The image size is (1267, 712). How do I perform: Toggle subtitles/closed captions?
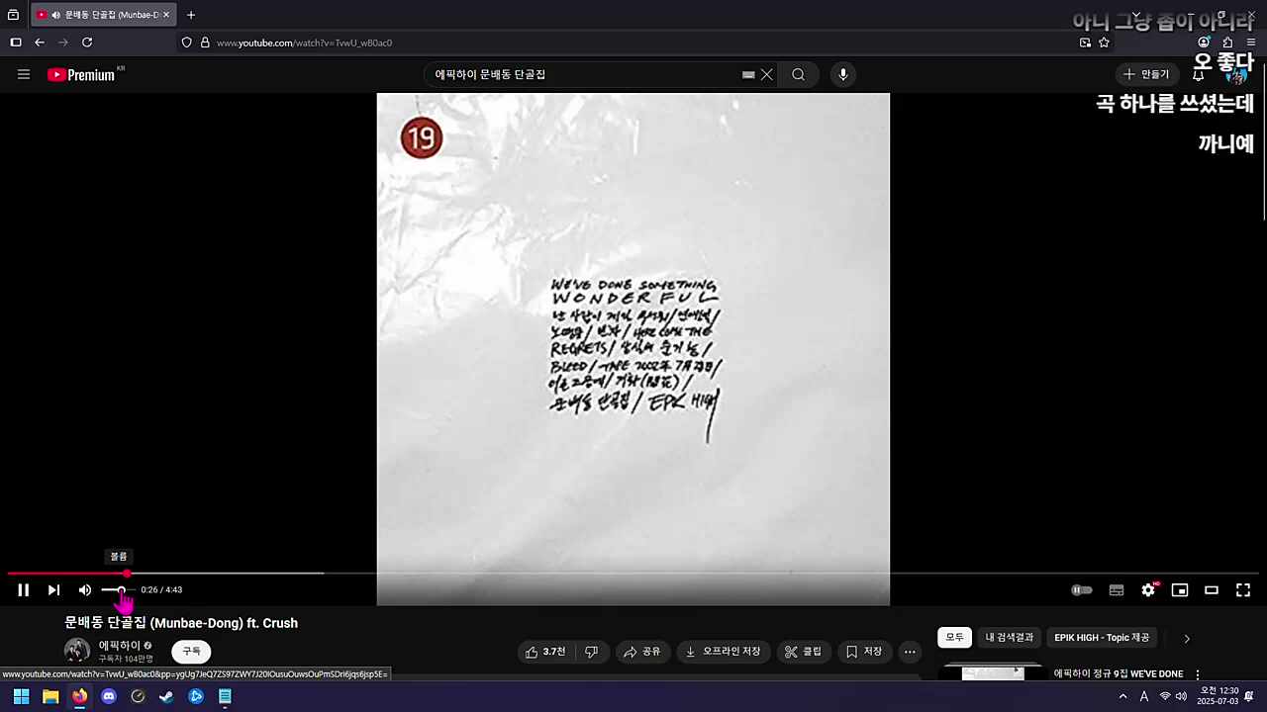point(1117,590)
